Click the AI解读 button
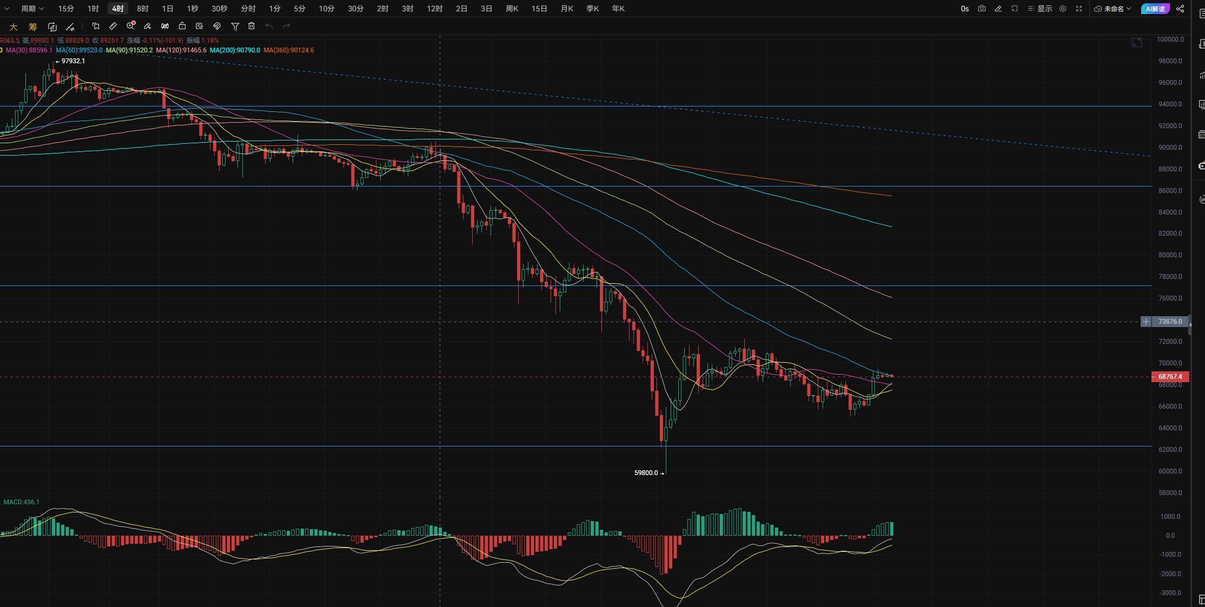The image size is (1205, 607). pos(1155,9)
